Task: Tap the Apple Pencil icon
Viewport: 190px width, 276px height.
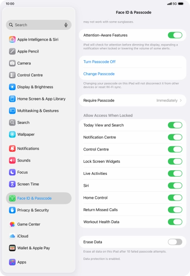Action: 12,52
